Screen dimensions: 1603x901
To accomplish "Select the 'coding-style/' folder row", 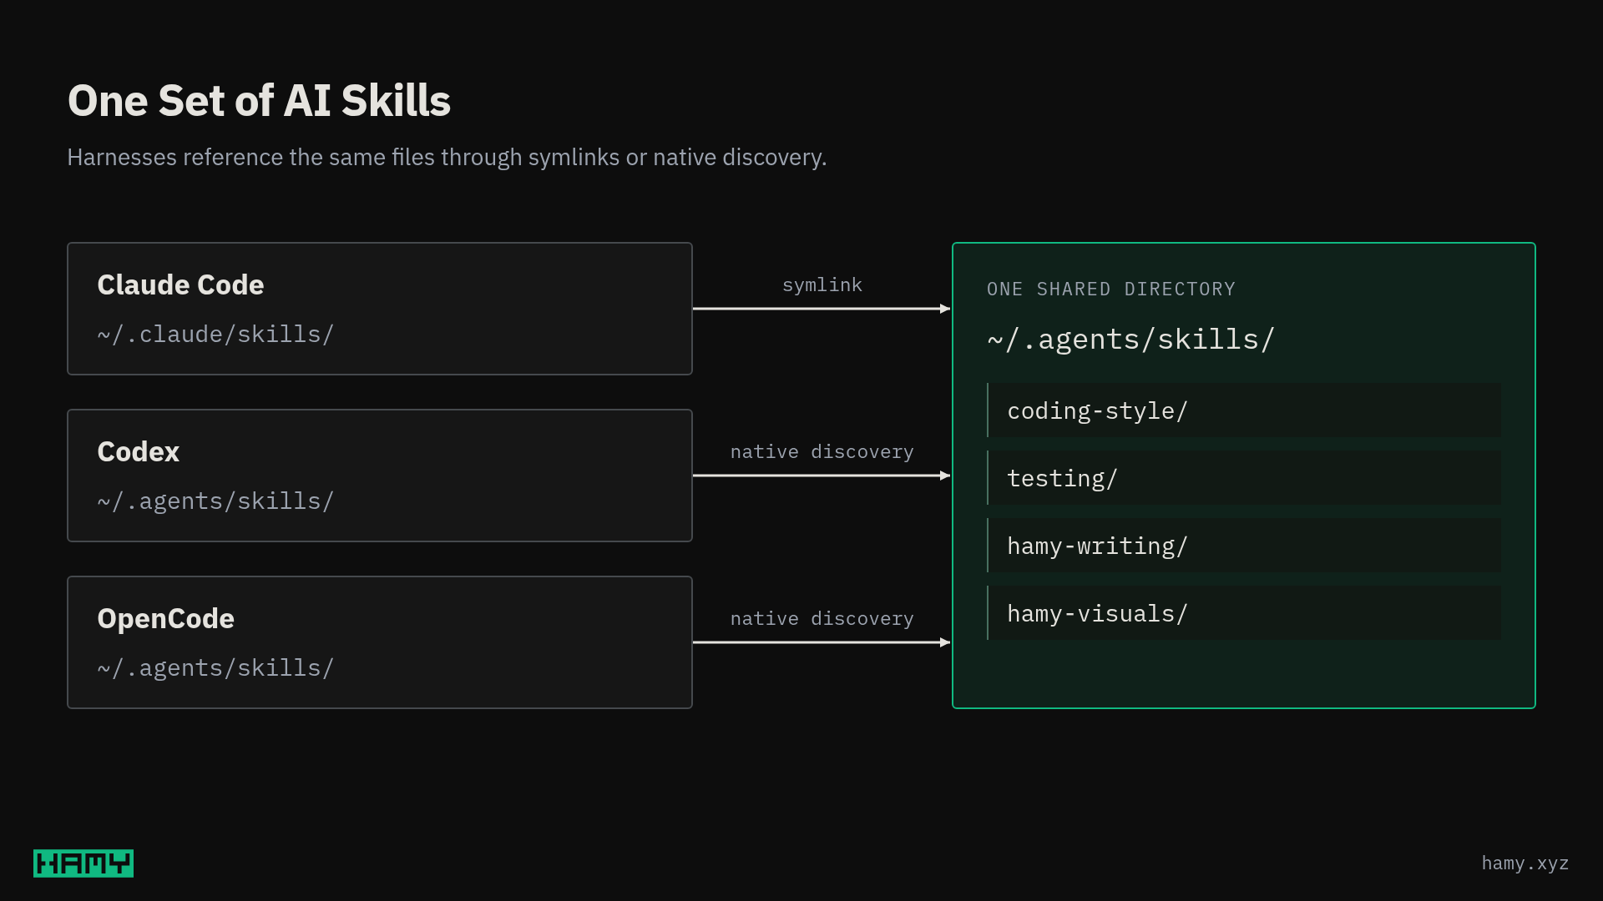I will [x=1244, y=410].
